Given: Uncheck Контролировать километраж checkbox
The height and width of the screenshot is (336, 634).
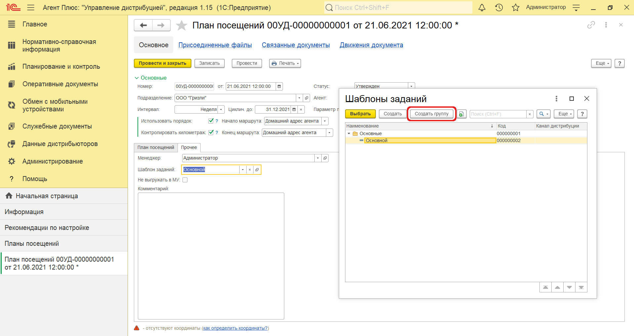Looking at the screenshot, I should [211, 132].
